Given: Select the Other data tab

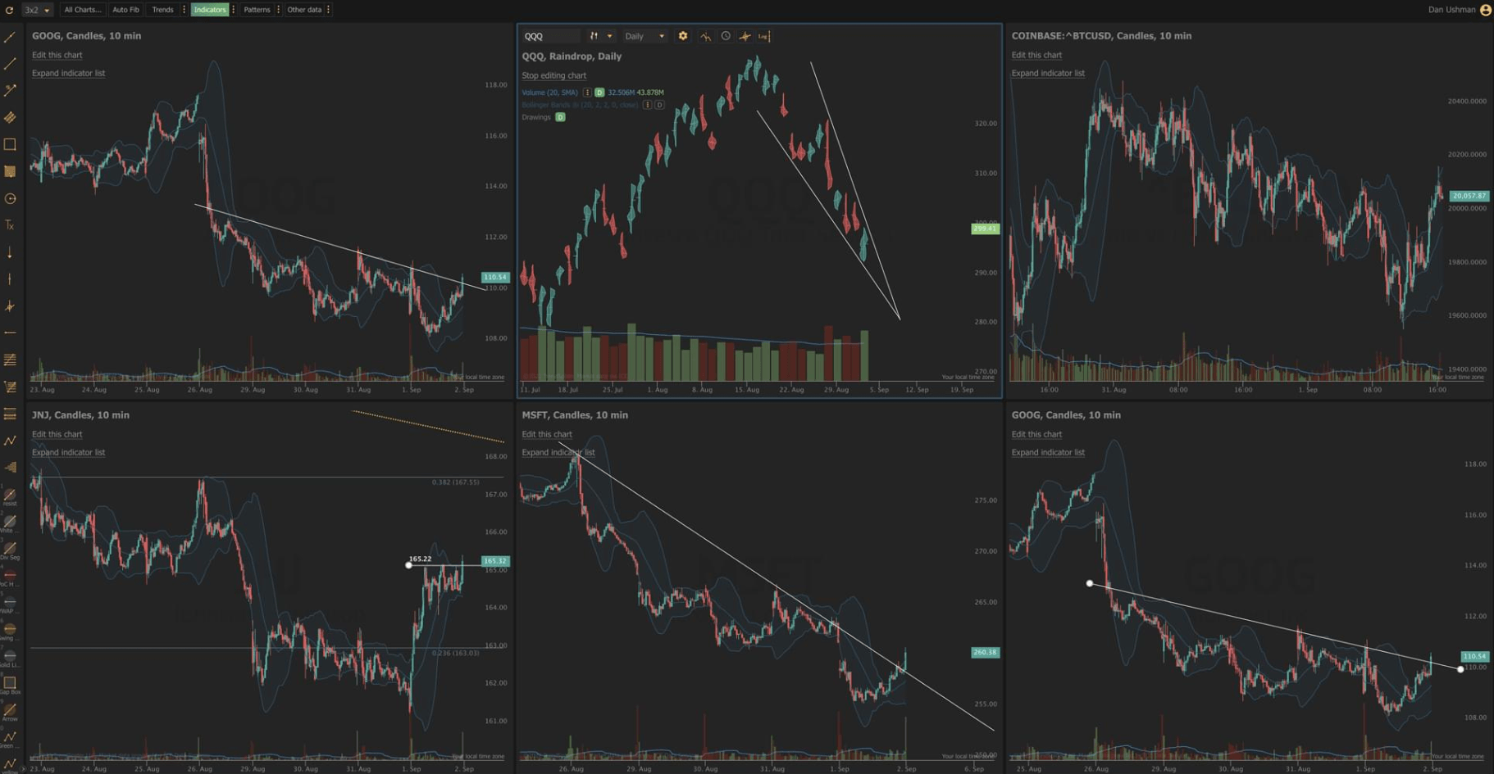Looking at the screenshot, I should click(304, 10).
